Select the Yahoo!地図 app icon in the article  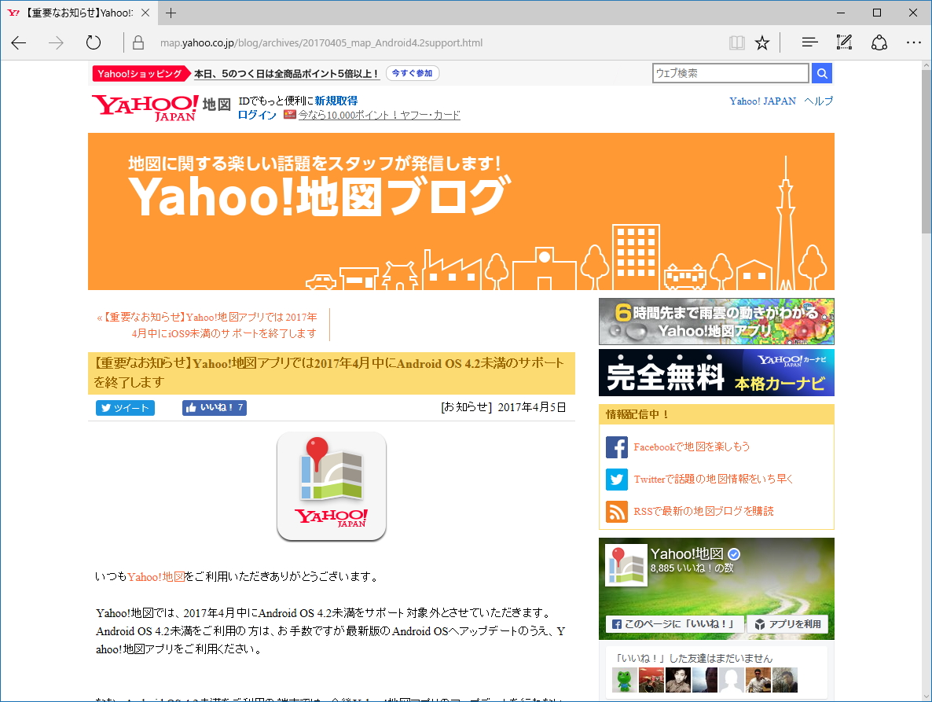[x=331, y=483]
